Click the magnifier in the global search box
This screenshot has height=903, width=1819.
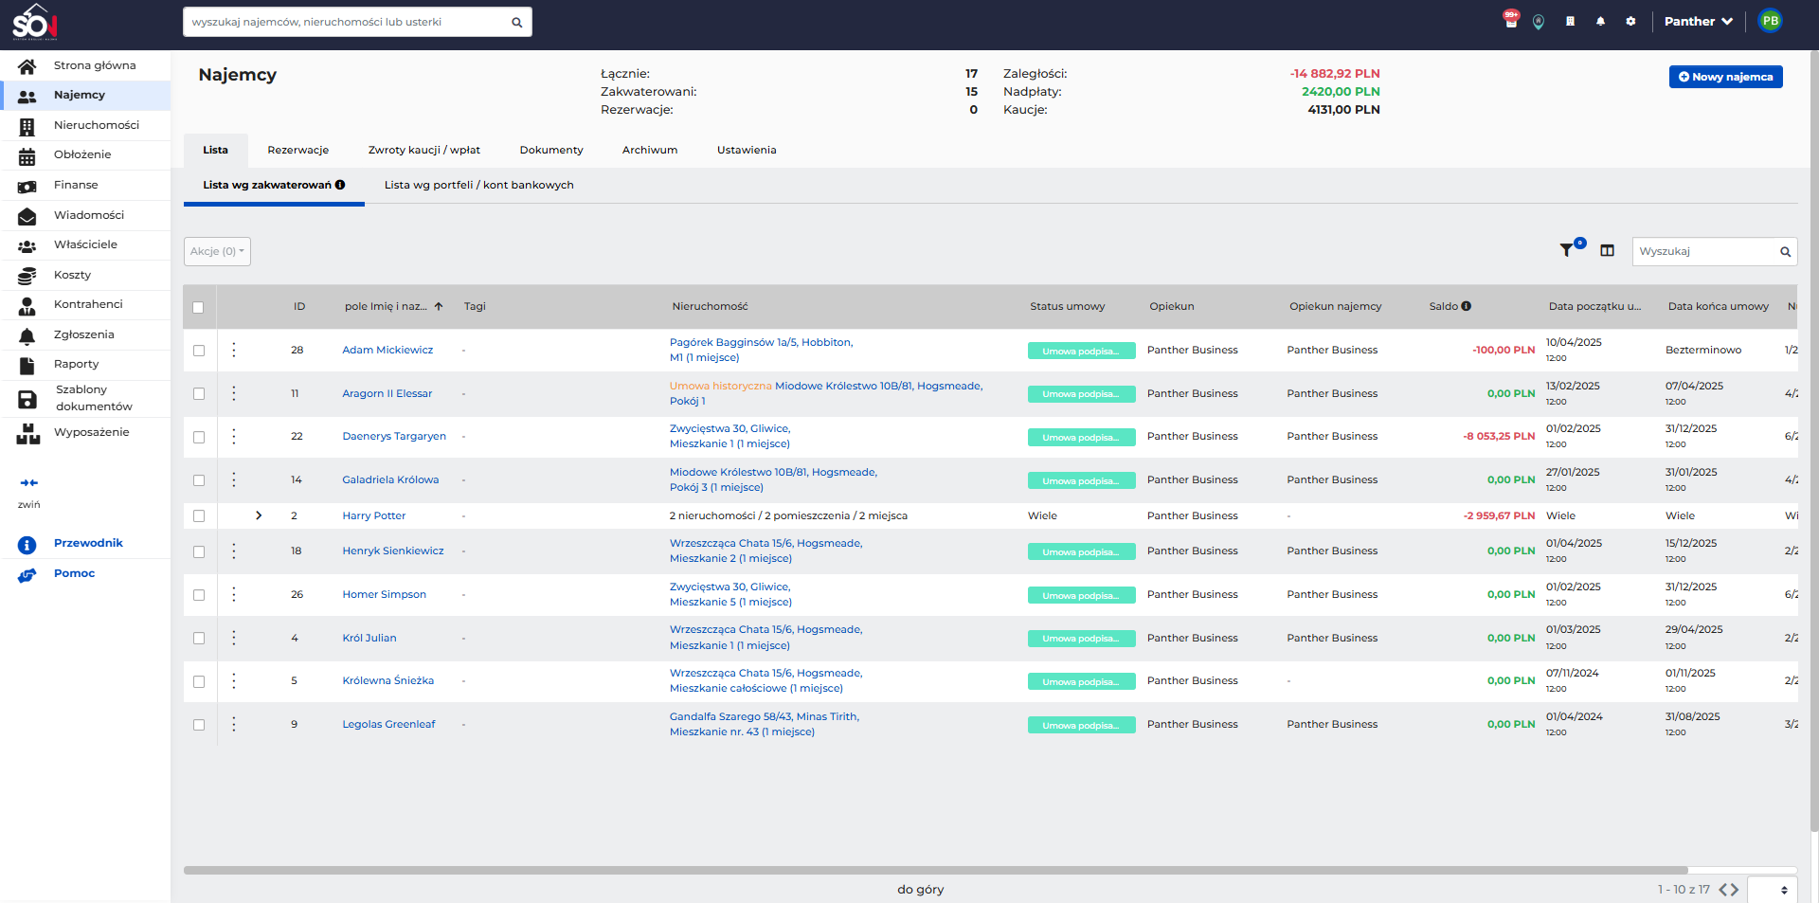(x=516, y=23)
